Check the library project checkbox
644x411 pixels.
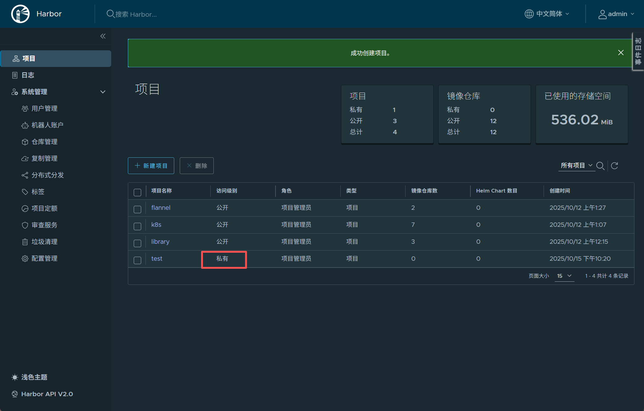pos(137,243)
